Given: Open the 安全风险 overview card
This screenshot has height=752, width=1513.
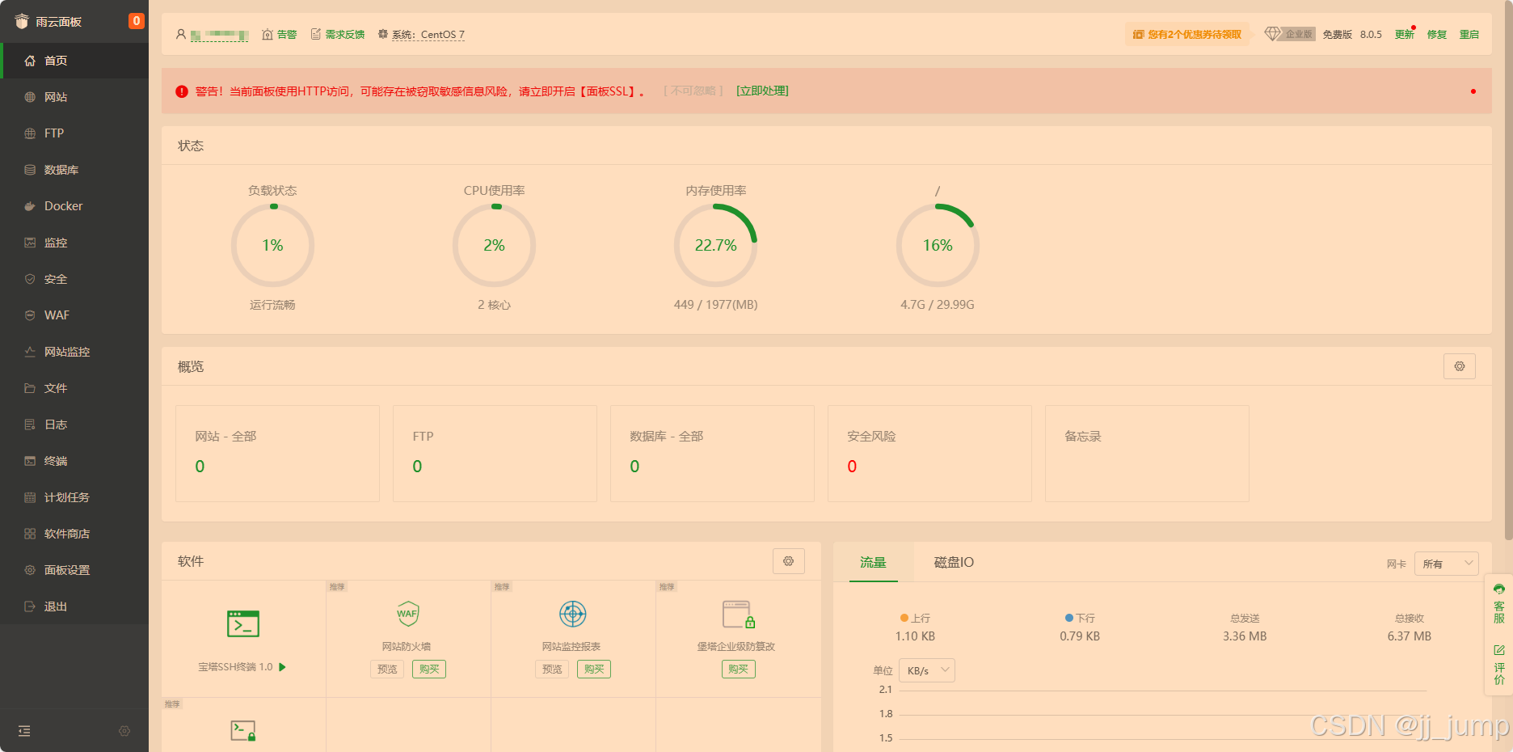Looking at the screenshot, I should pos(929,454).
